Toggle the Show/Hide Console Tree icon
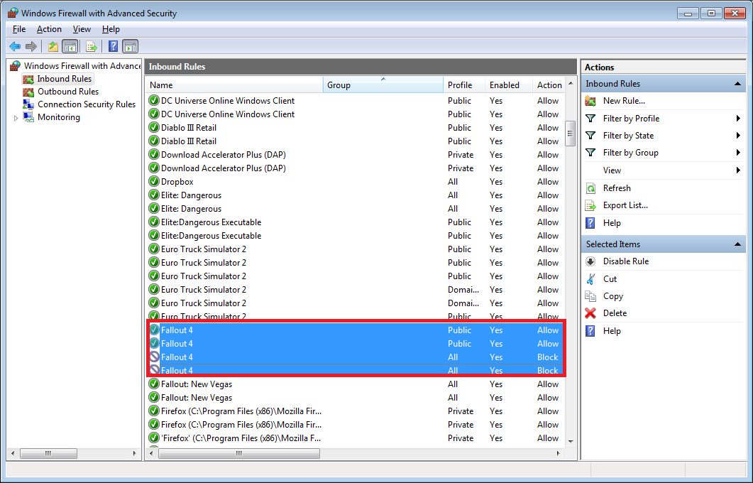Image resolution: width=753 pixels, height=483 pixels. click(x=70, y=47)
